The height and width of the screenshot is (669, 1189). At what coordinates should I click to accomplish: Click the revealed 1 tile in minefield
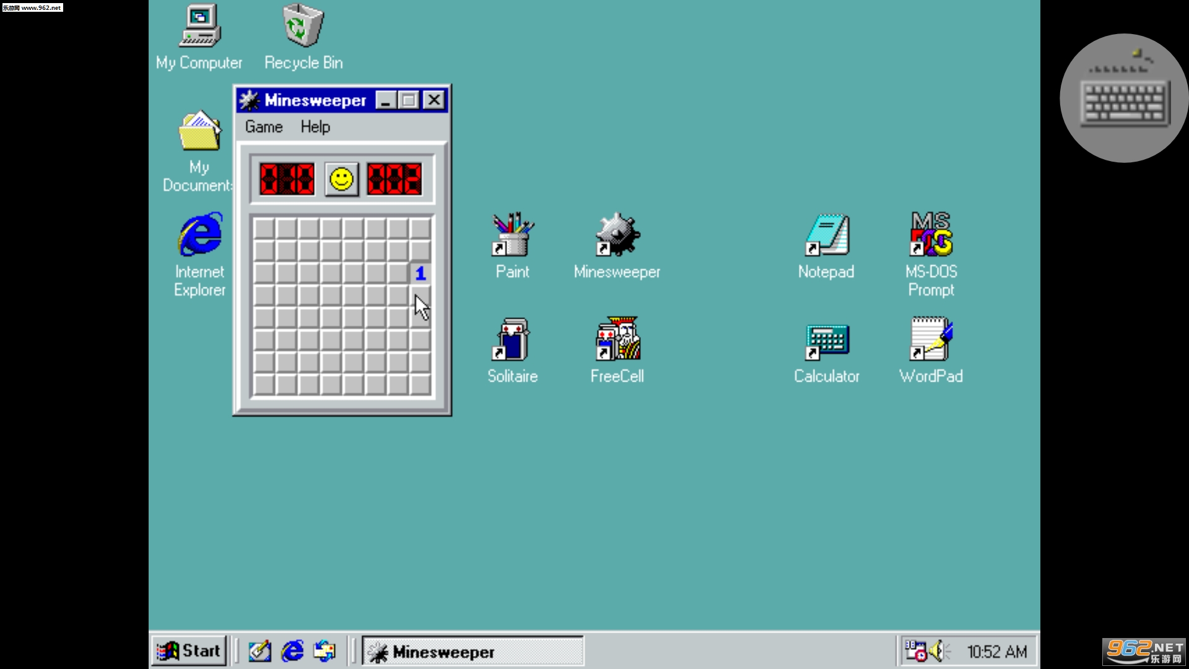420,273
